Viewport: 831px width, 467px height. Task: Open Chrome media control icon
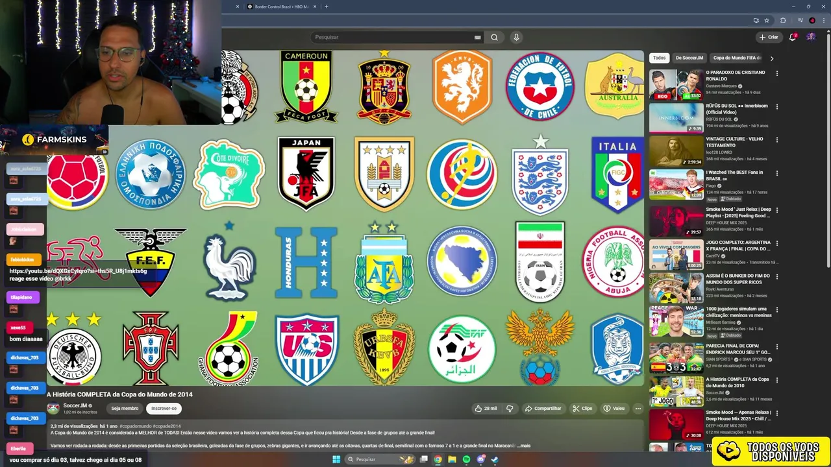click(x=800, y=20)
